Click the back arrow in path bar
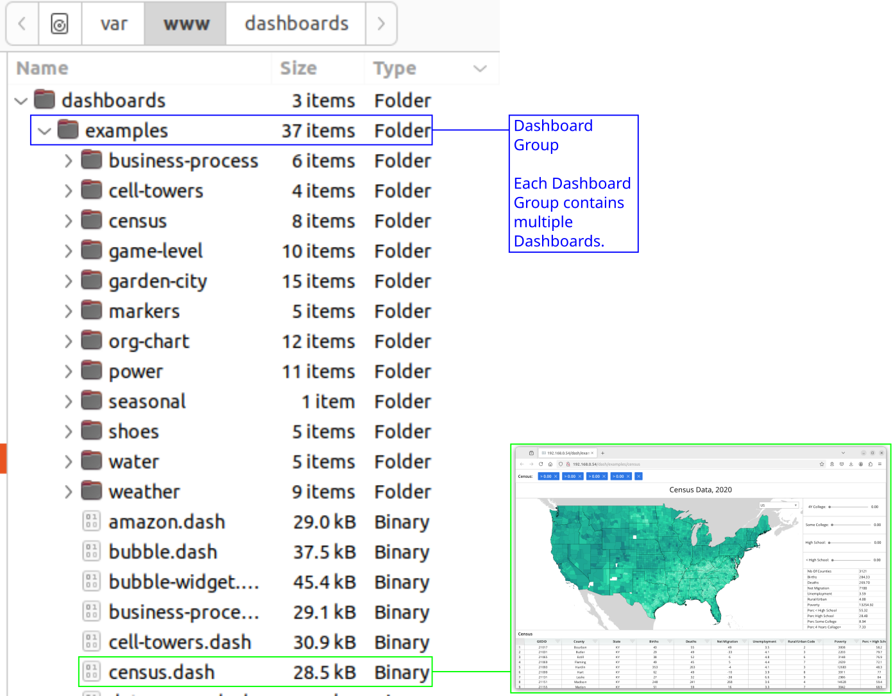 (x=22, y=24)
